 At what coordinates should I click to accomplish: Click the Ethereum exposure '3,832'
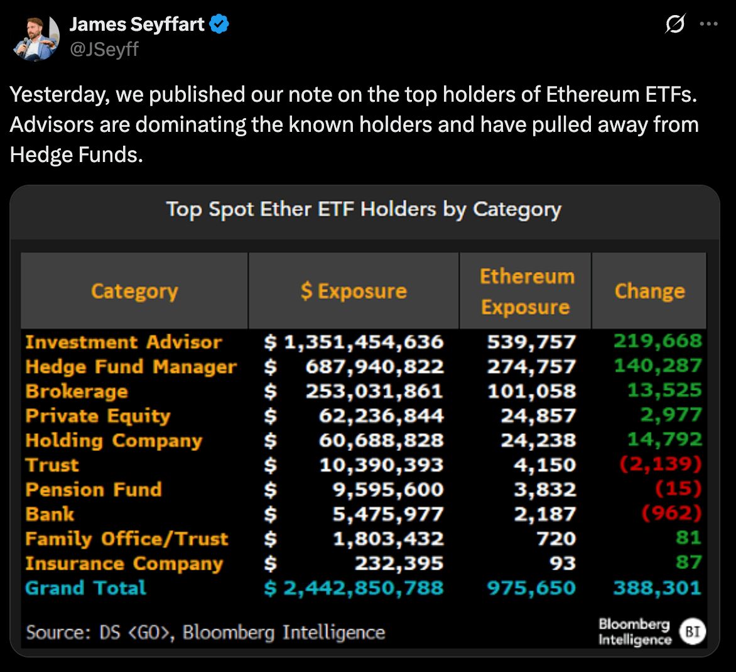point(544,489)
